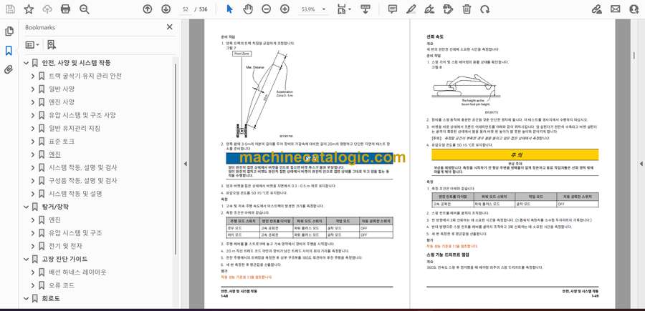The width and height of the screenshot is (645, 311).
Task: Activate the Hand pan tool
Action: 248,9
